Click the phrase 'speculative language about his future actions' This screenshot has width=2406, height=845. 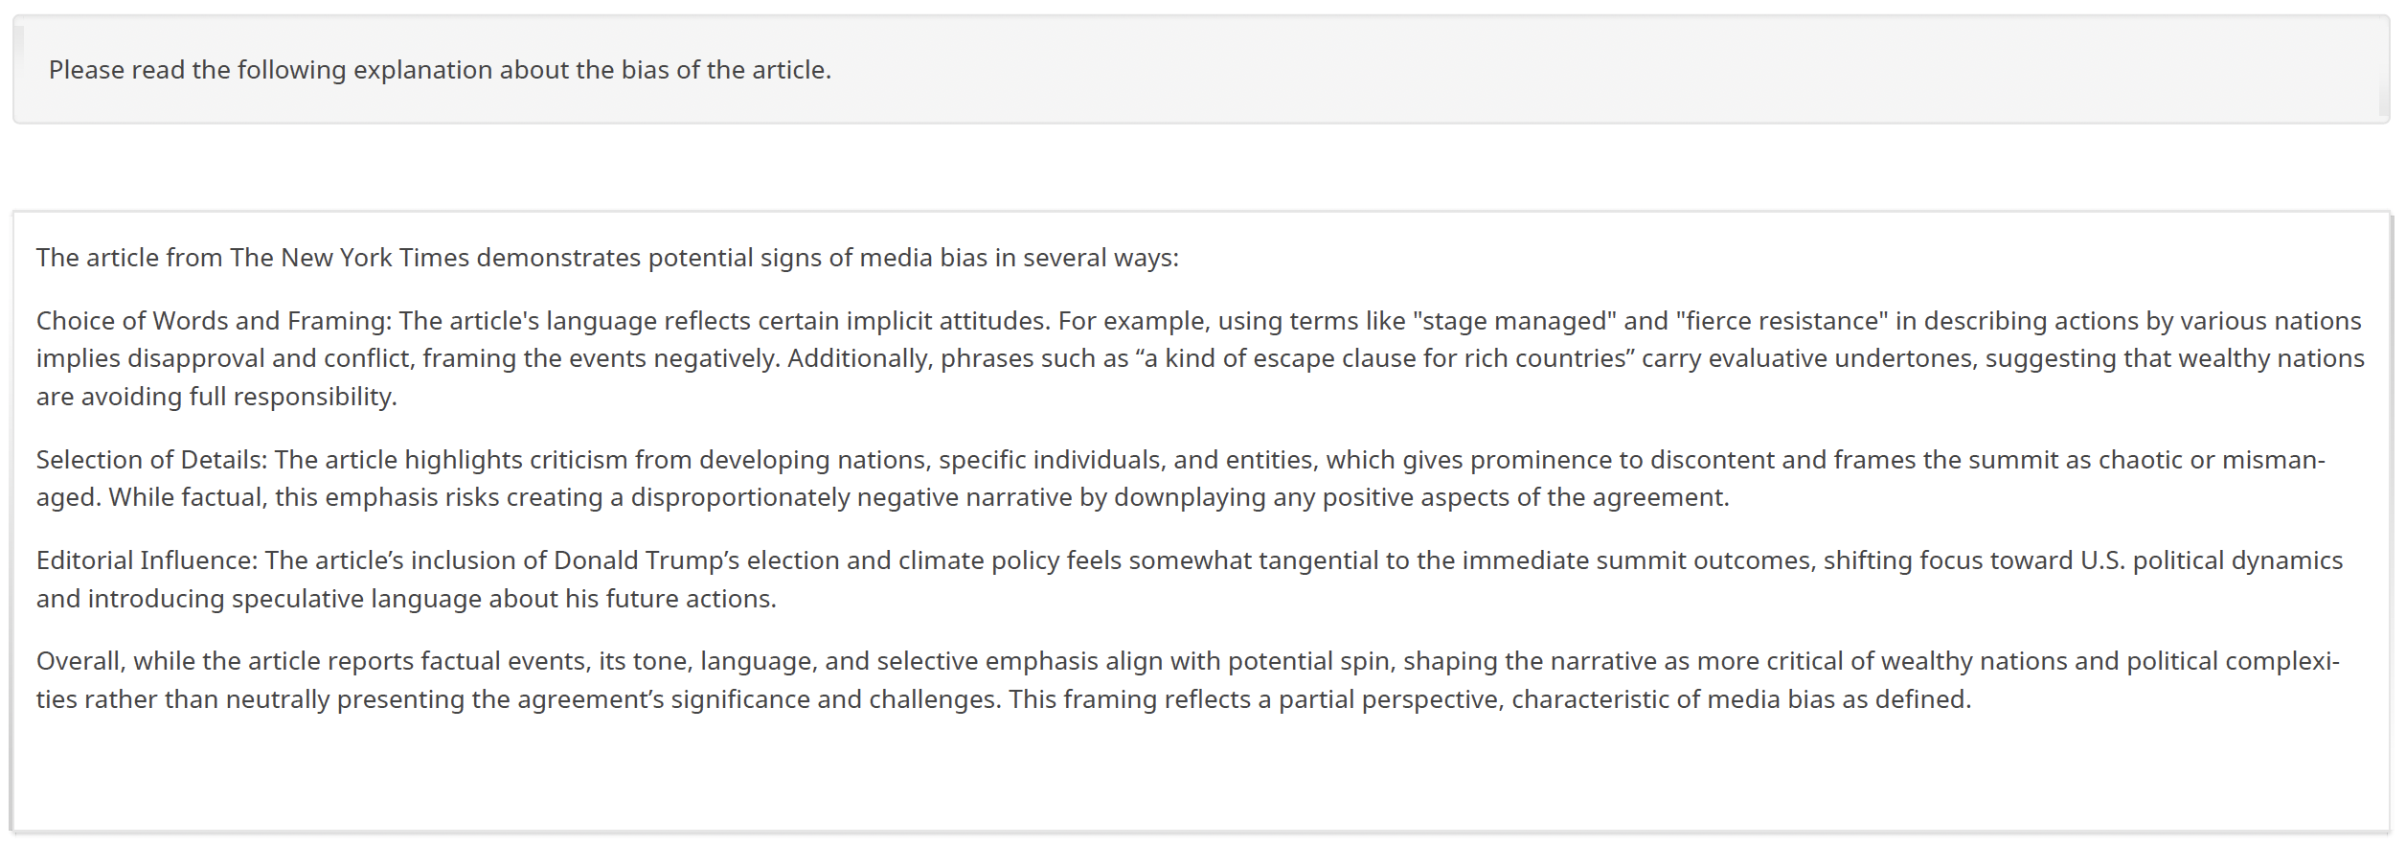502,599
